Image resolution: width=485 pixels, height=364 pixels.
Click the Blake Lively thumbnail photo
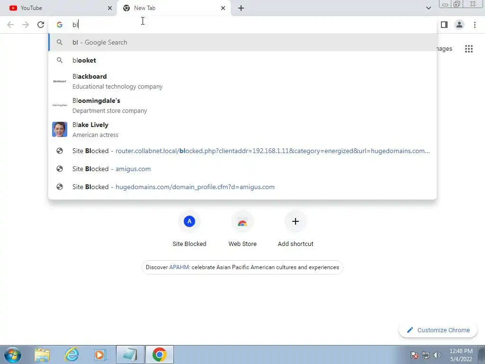60,129
